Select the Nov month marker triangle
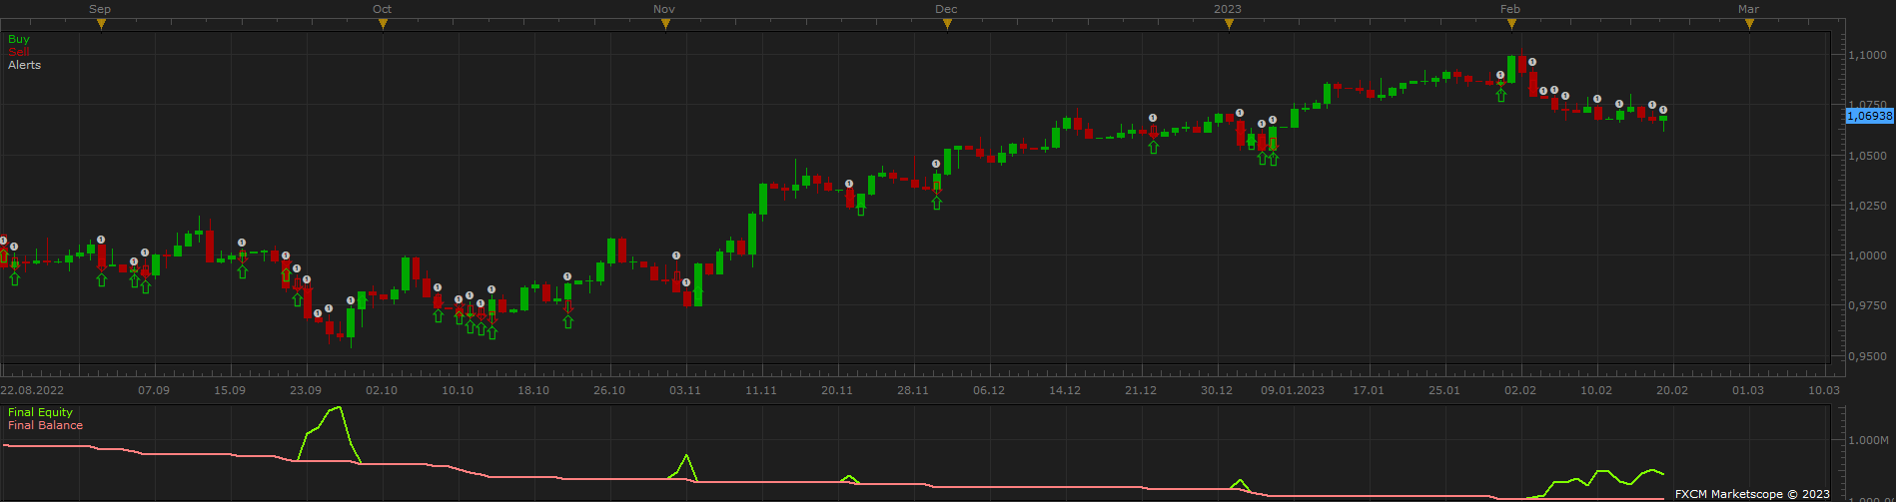The width and height of the screenshot is (1896, 502). click(665, 25)
